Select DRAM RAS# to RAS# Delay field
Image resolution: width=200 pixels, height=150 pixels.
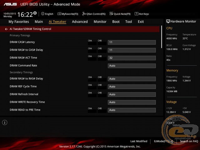[x=132, y=79]
